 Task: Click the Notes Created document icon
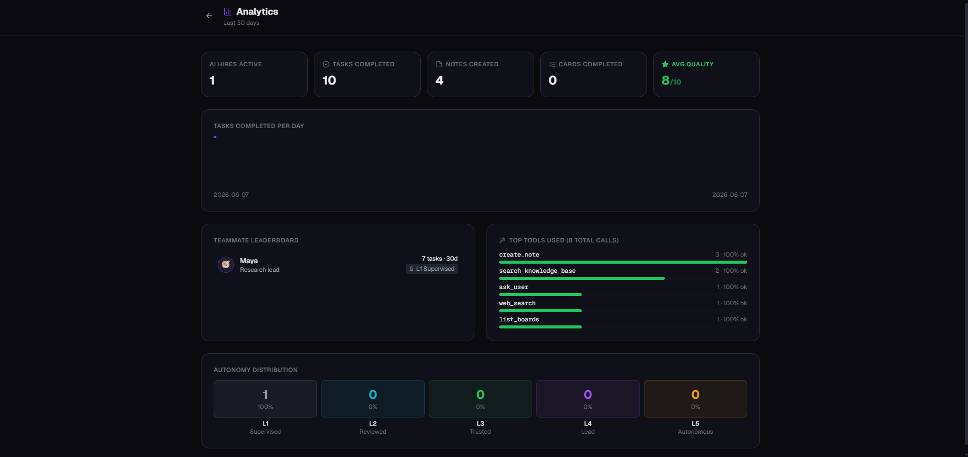pos(439,64)
